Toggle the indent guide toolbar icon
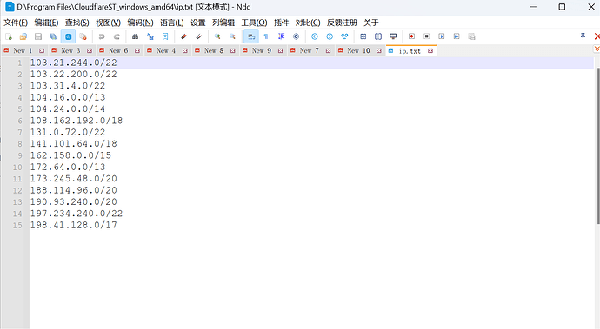The width and height of the screenshot is (600, 329). [281, 36]
